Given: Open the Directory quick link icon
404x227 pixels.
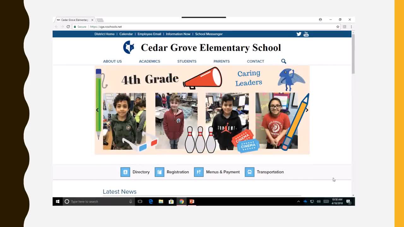Looking at the screenshot, I should pyautogui.click(x=125, y=172).
